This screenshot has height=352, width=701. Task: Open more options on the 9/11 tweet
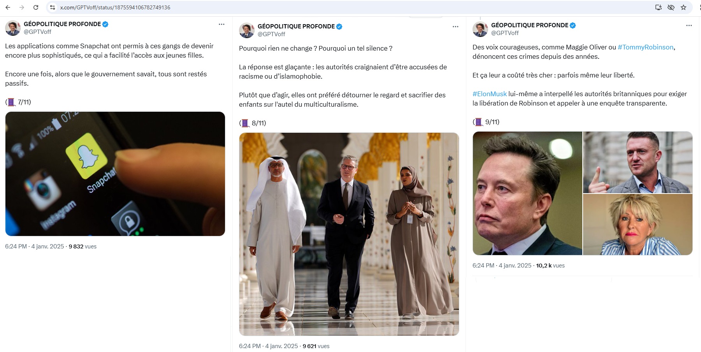pyautogui.click(x=689, y=25)
